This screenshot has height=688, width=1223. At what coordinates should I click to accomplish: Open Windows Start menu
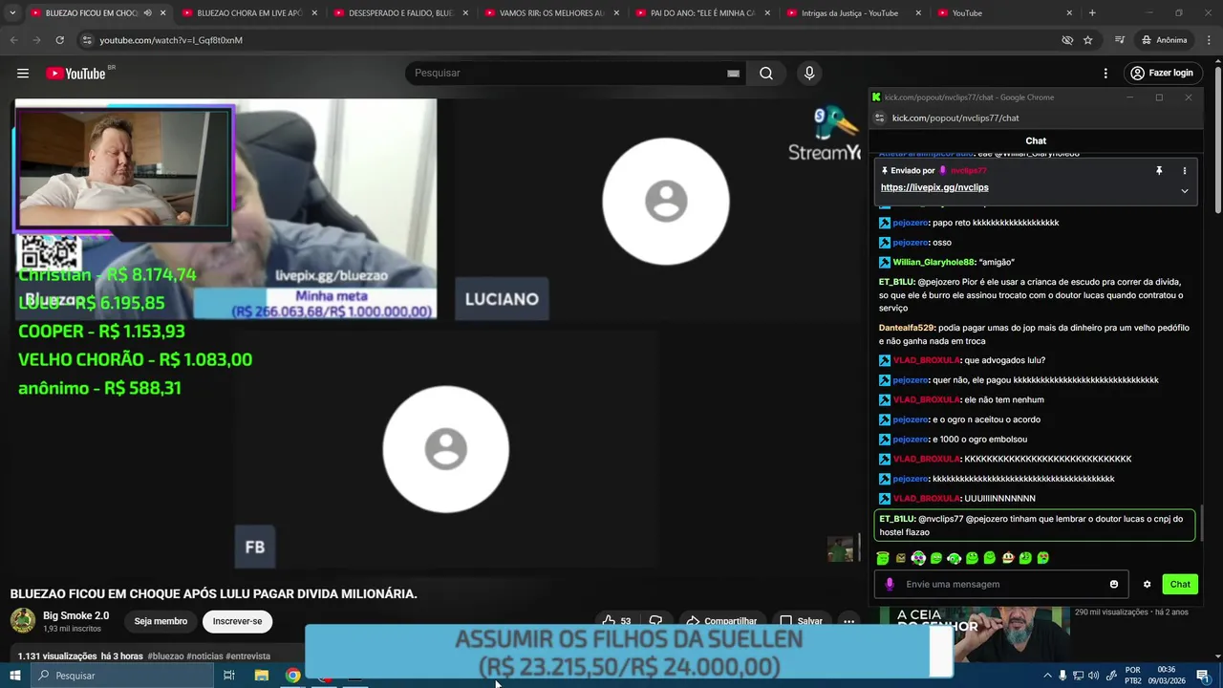coord(15,676)
